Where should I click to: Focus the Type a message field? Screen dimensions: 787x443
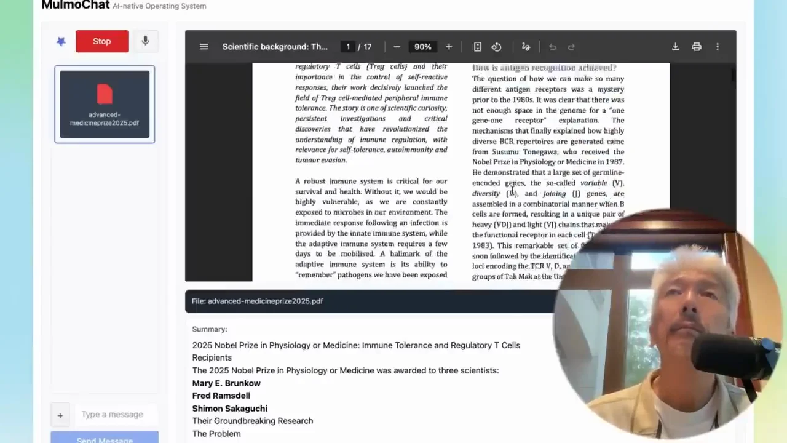[x=116, y=415]
